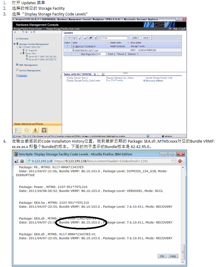
Task: Select Updates in the navigation pane
Action: tap(23, 76)
